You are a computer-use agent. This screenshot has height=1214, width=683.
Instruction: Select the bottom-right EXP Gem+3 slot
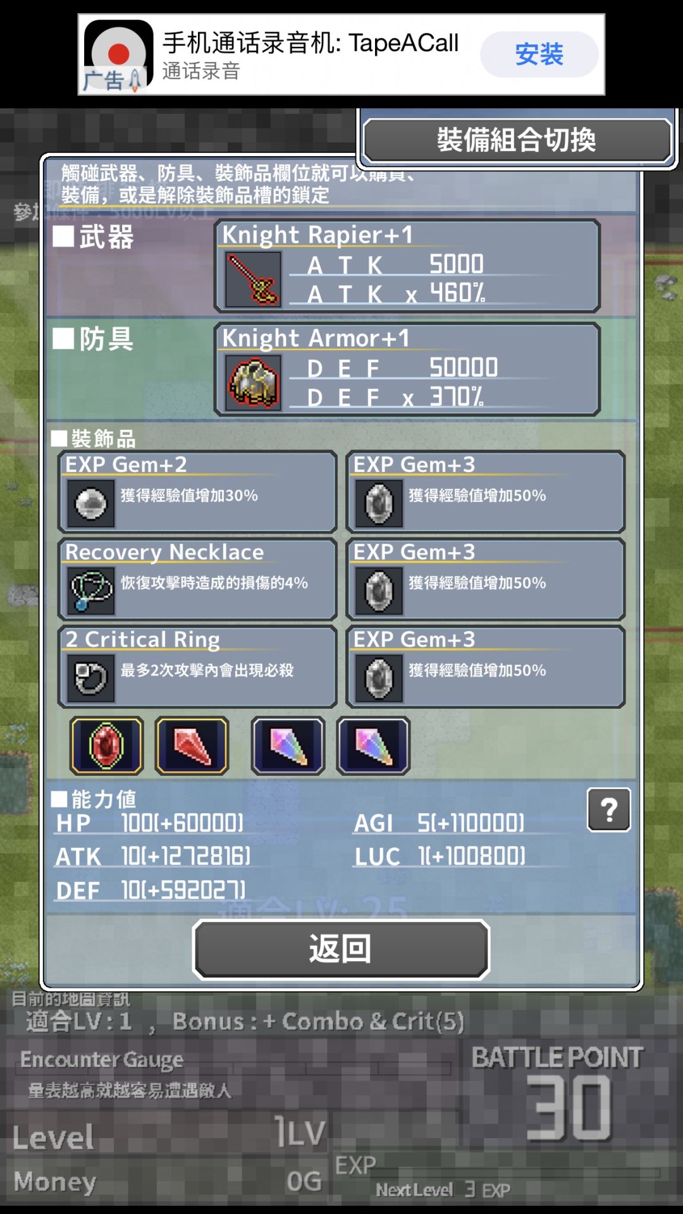486,666
